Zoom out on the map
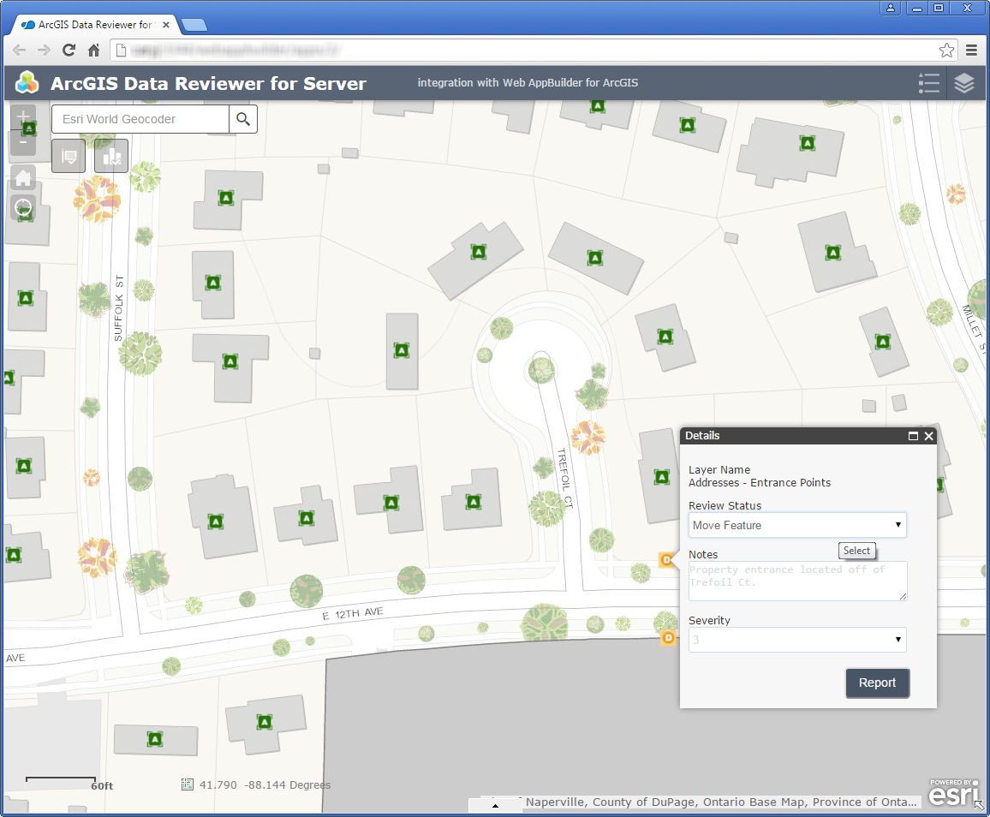The image size is (990, 817). click(x=23, y=143)
